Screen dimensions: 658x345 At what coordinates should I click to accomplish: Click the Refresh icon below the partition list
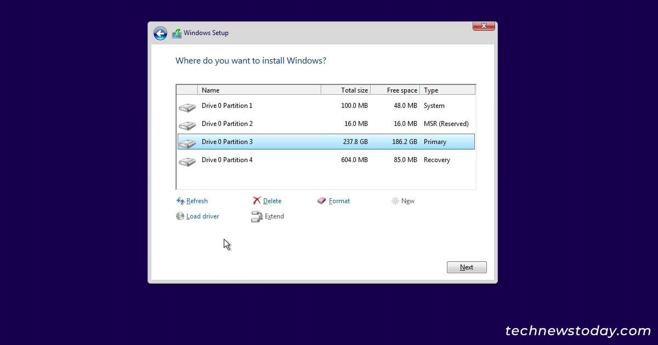[180, 201]
